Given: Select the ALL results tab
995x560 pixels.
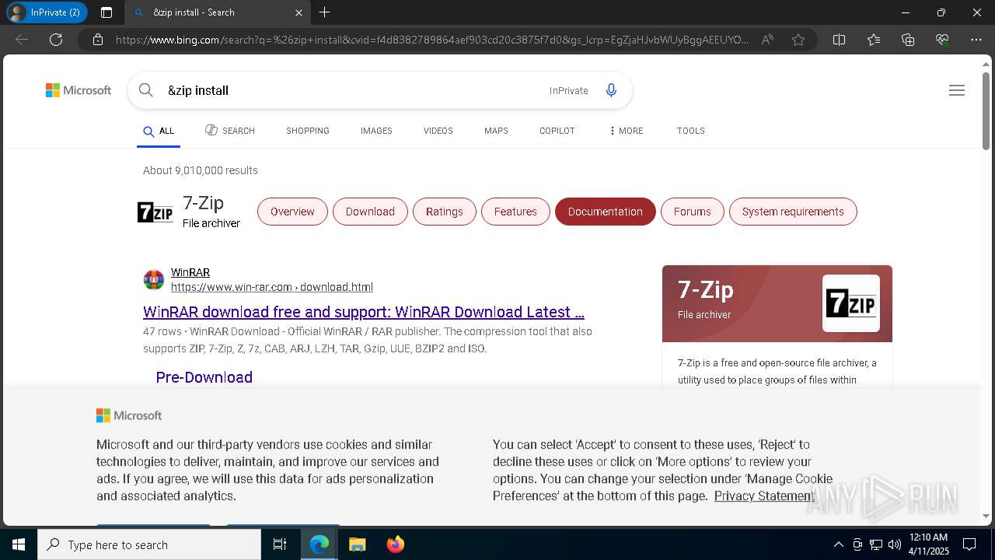Looking at the screenshot, I should pyautogui.click(x=159, y=131).
